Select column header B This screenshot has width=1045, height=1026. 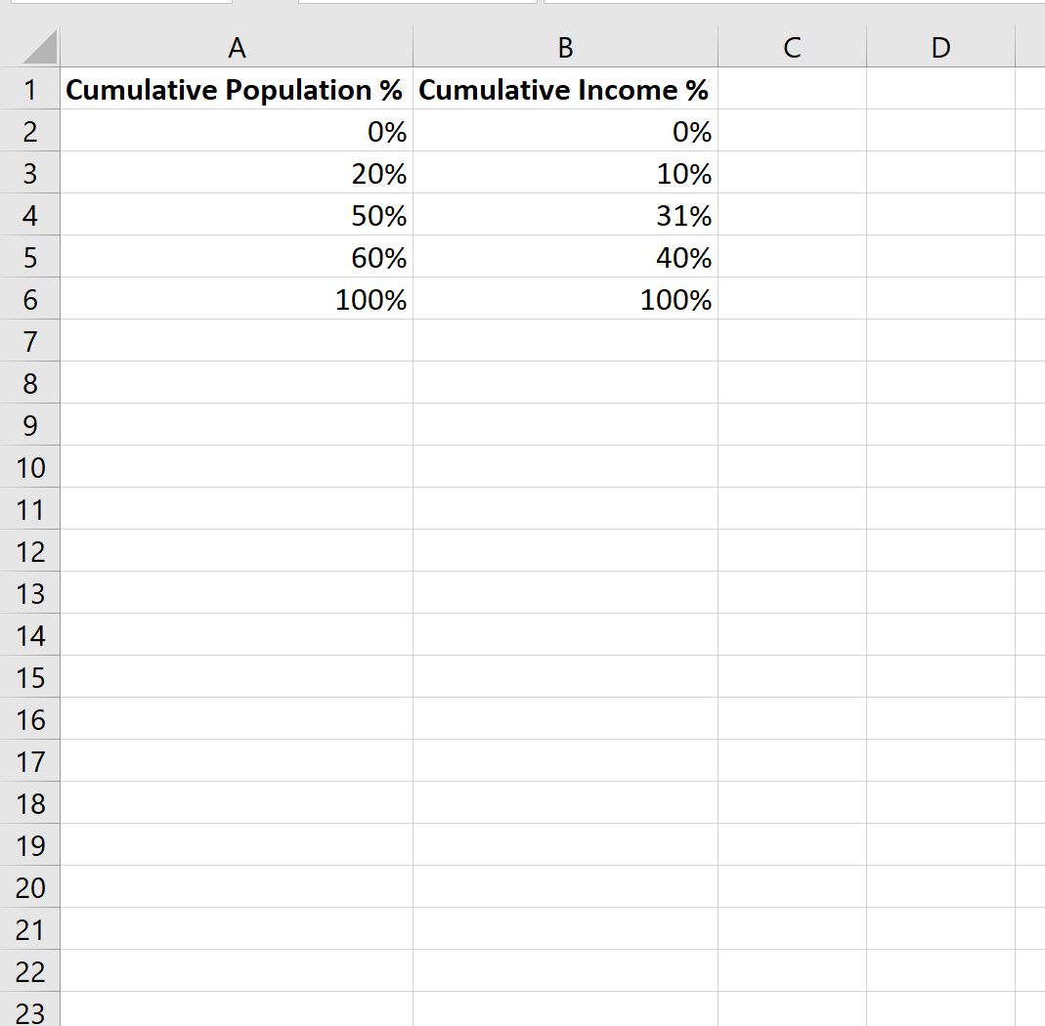coord(566,46)
